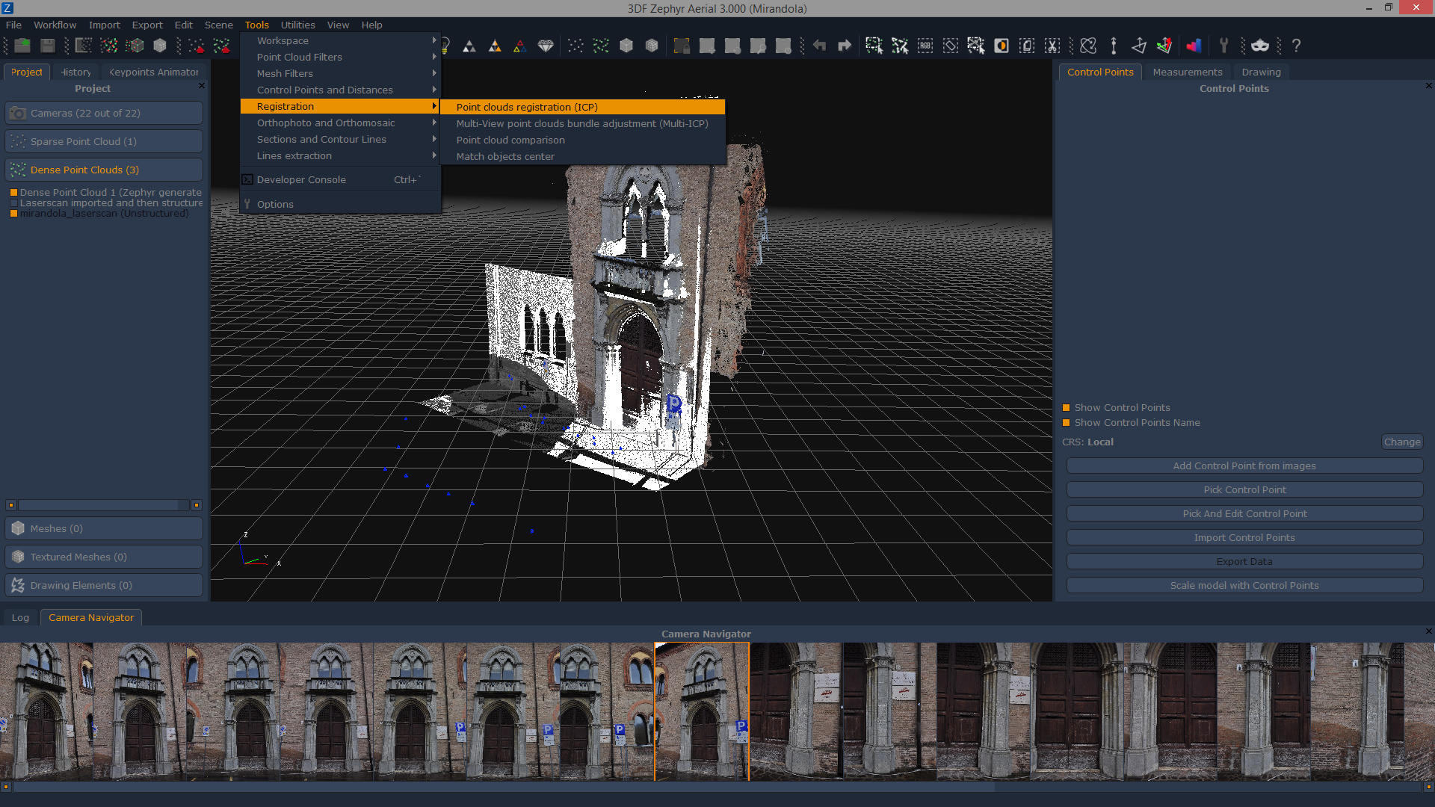Image resolution: width=1435 pixels, height=807 pixels.
Task: Select the scissors cut selection tool
Action: [x=1052, y=46]
